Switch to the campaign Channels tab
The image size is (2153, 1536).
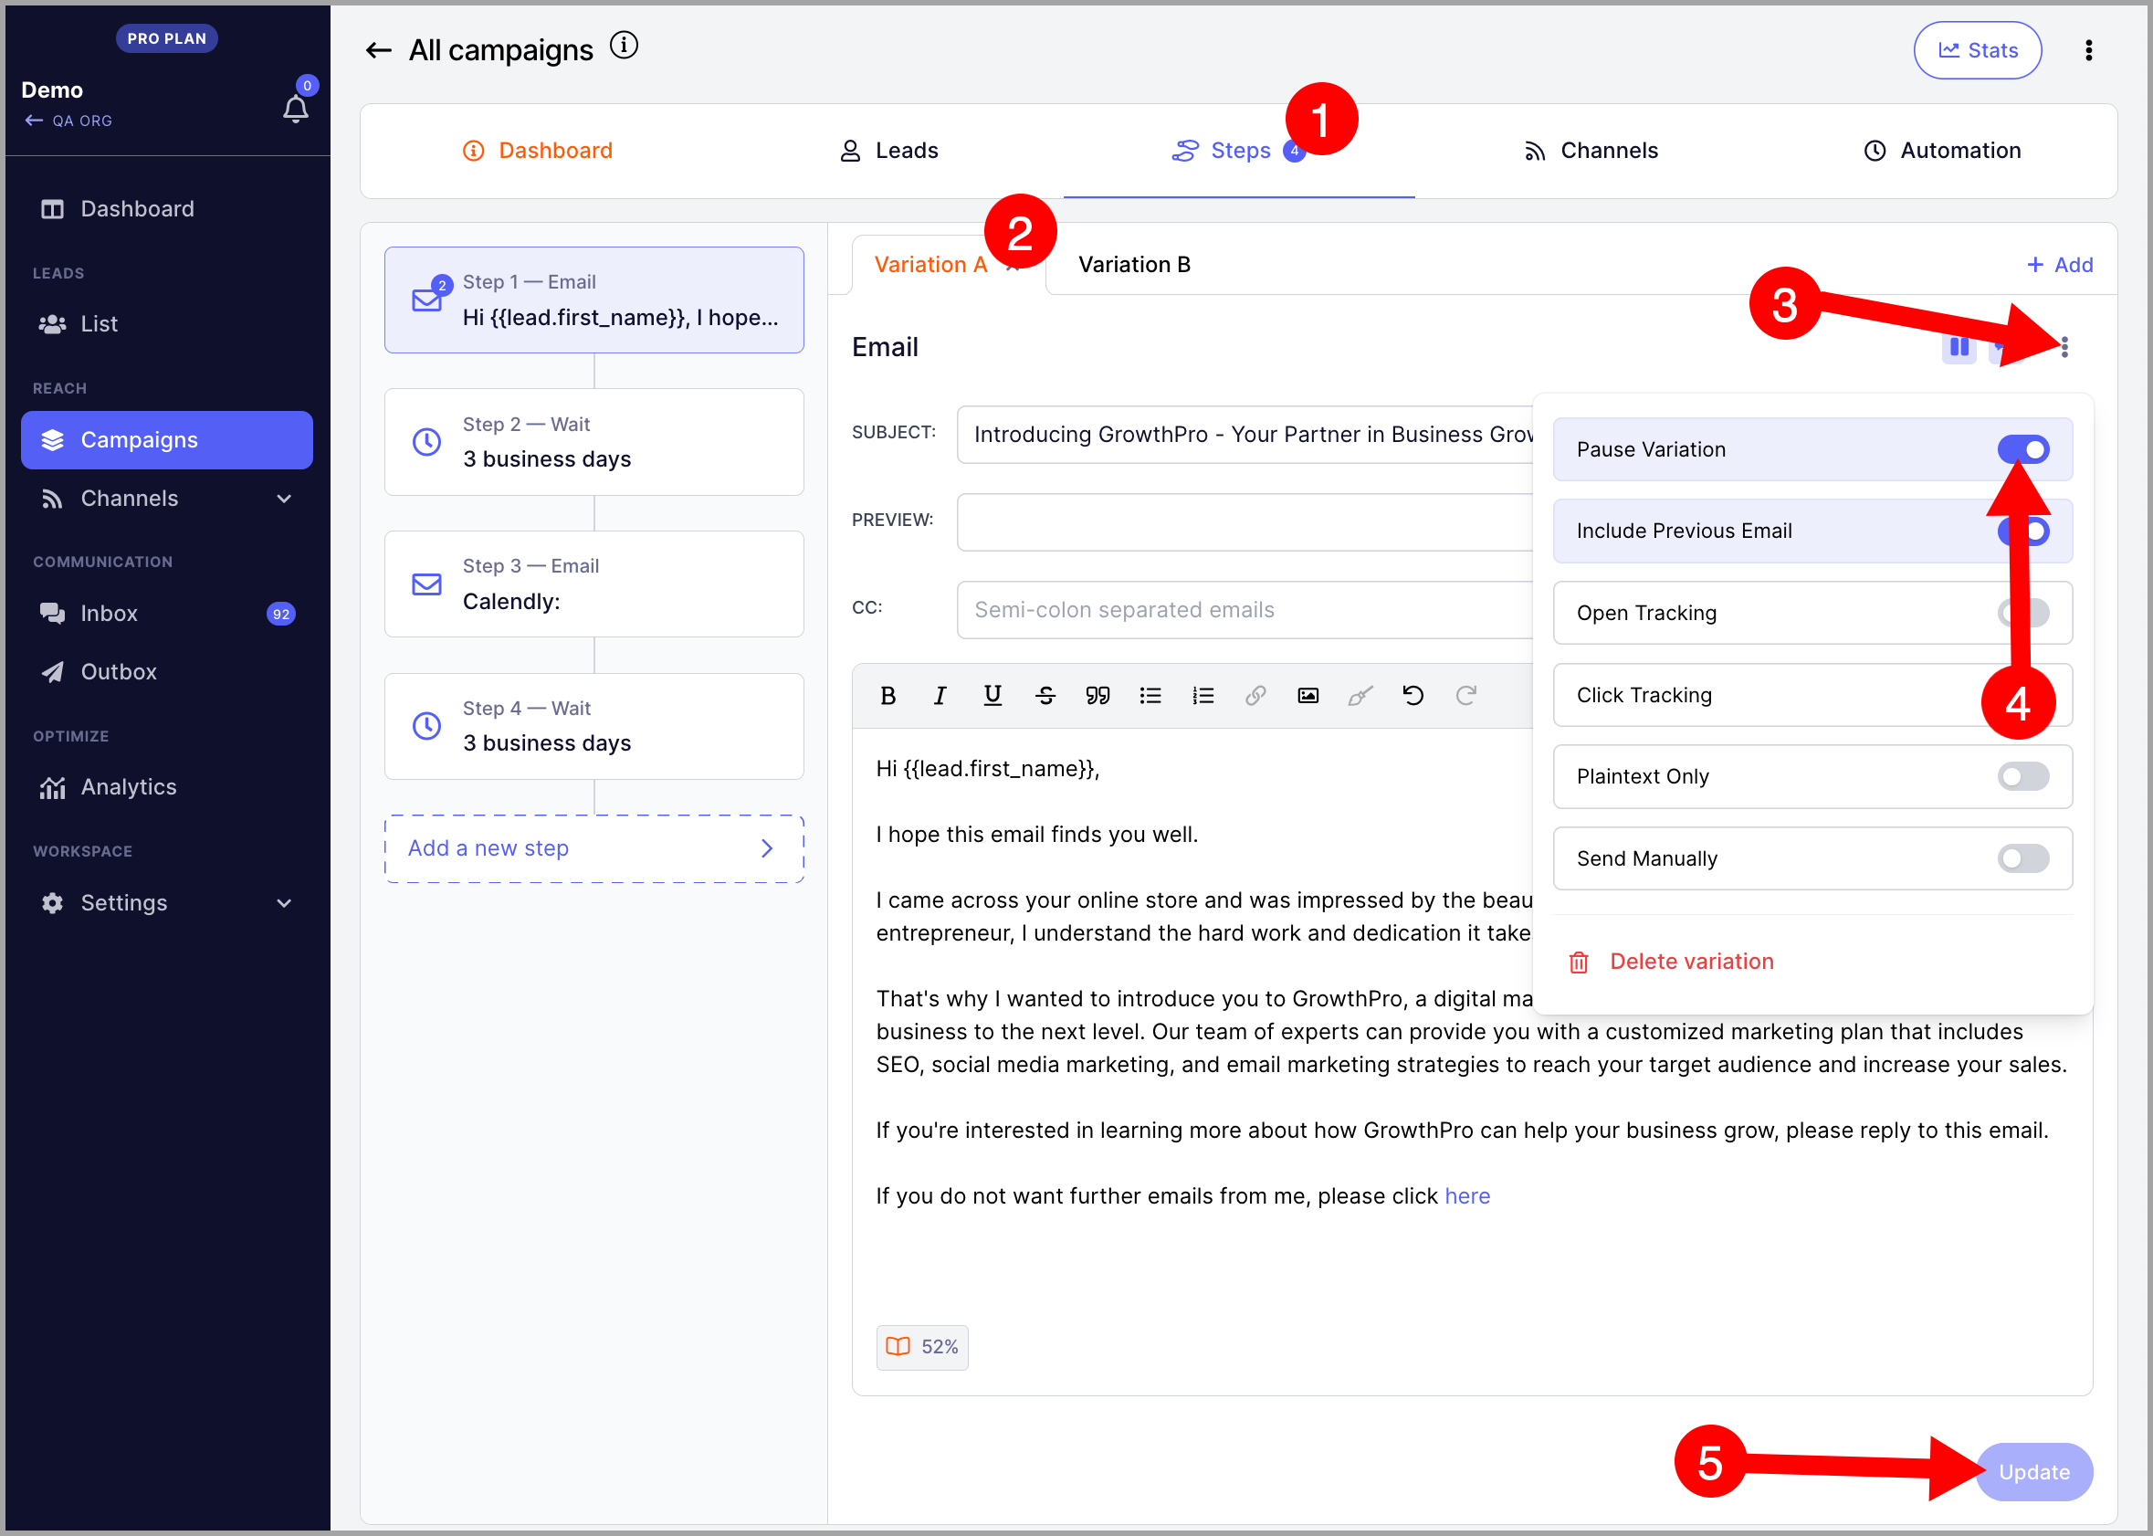click(1591, 152)
